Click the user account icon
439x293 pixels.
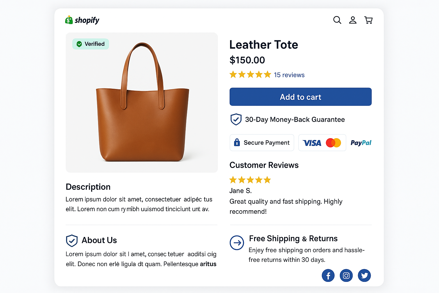(353, 20)
